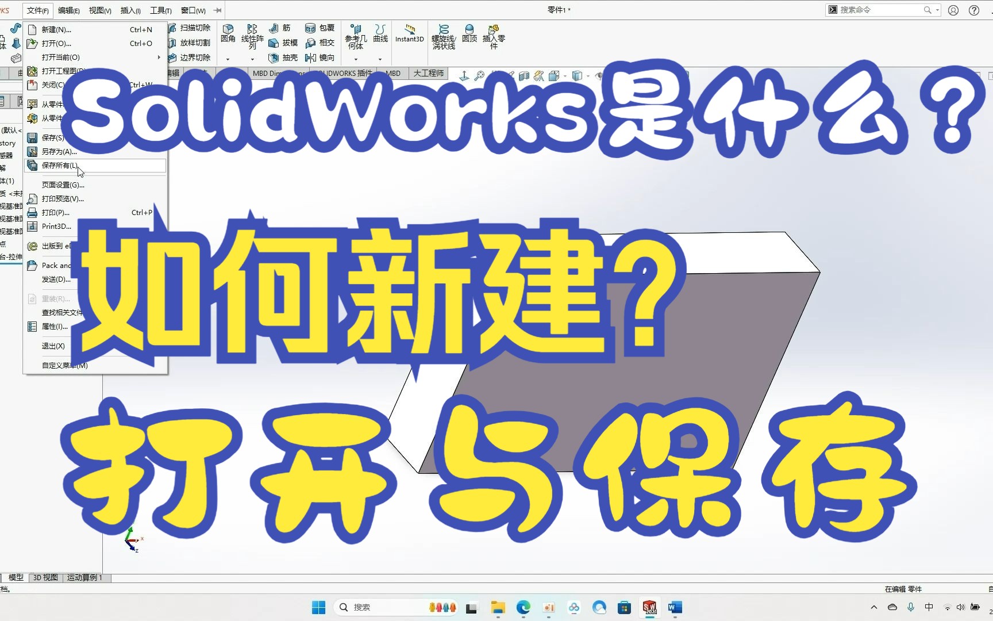993x621 pixels.
Task: Click the SolidWorks 2021 taskbar icon
Action: (x=650, y=607)
